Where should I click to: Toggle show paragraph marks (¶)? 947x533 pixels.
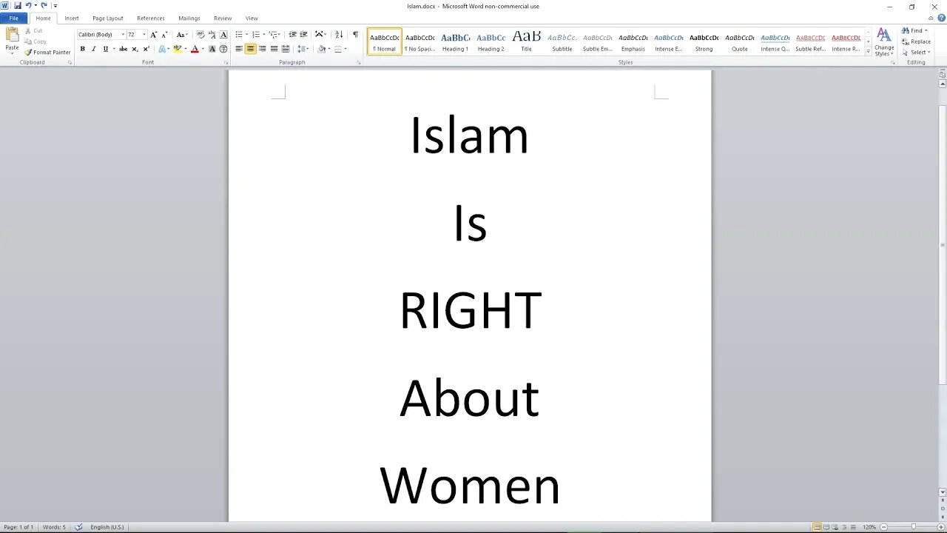(x=355, y=35)
